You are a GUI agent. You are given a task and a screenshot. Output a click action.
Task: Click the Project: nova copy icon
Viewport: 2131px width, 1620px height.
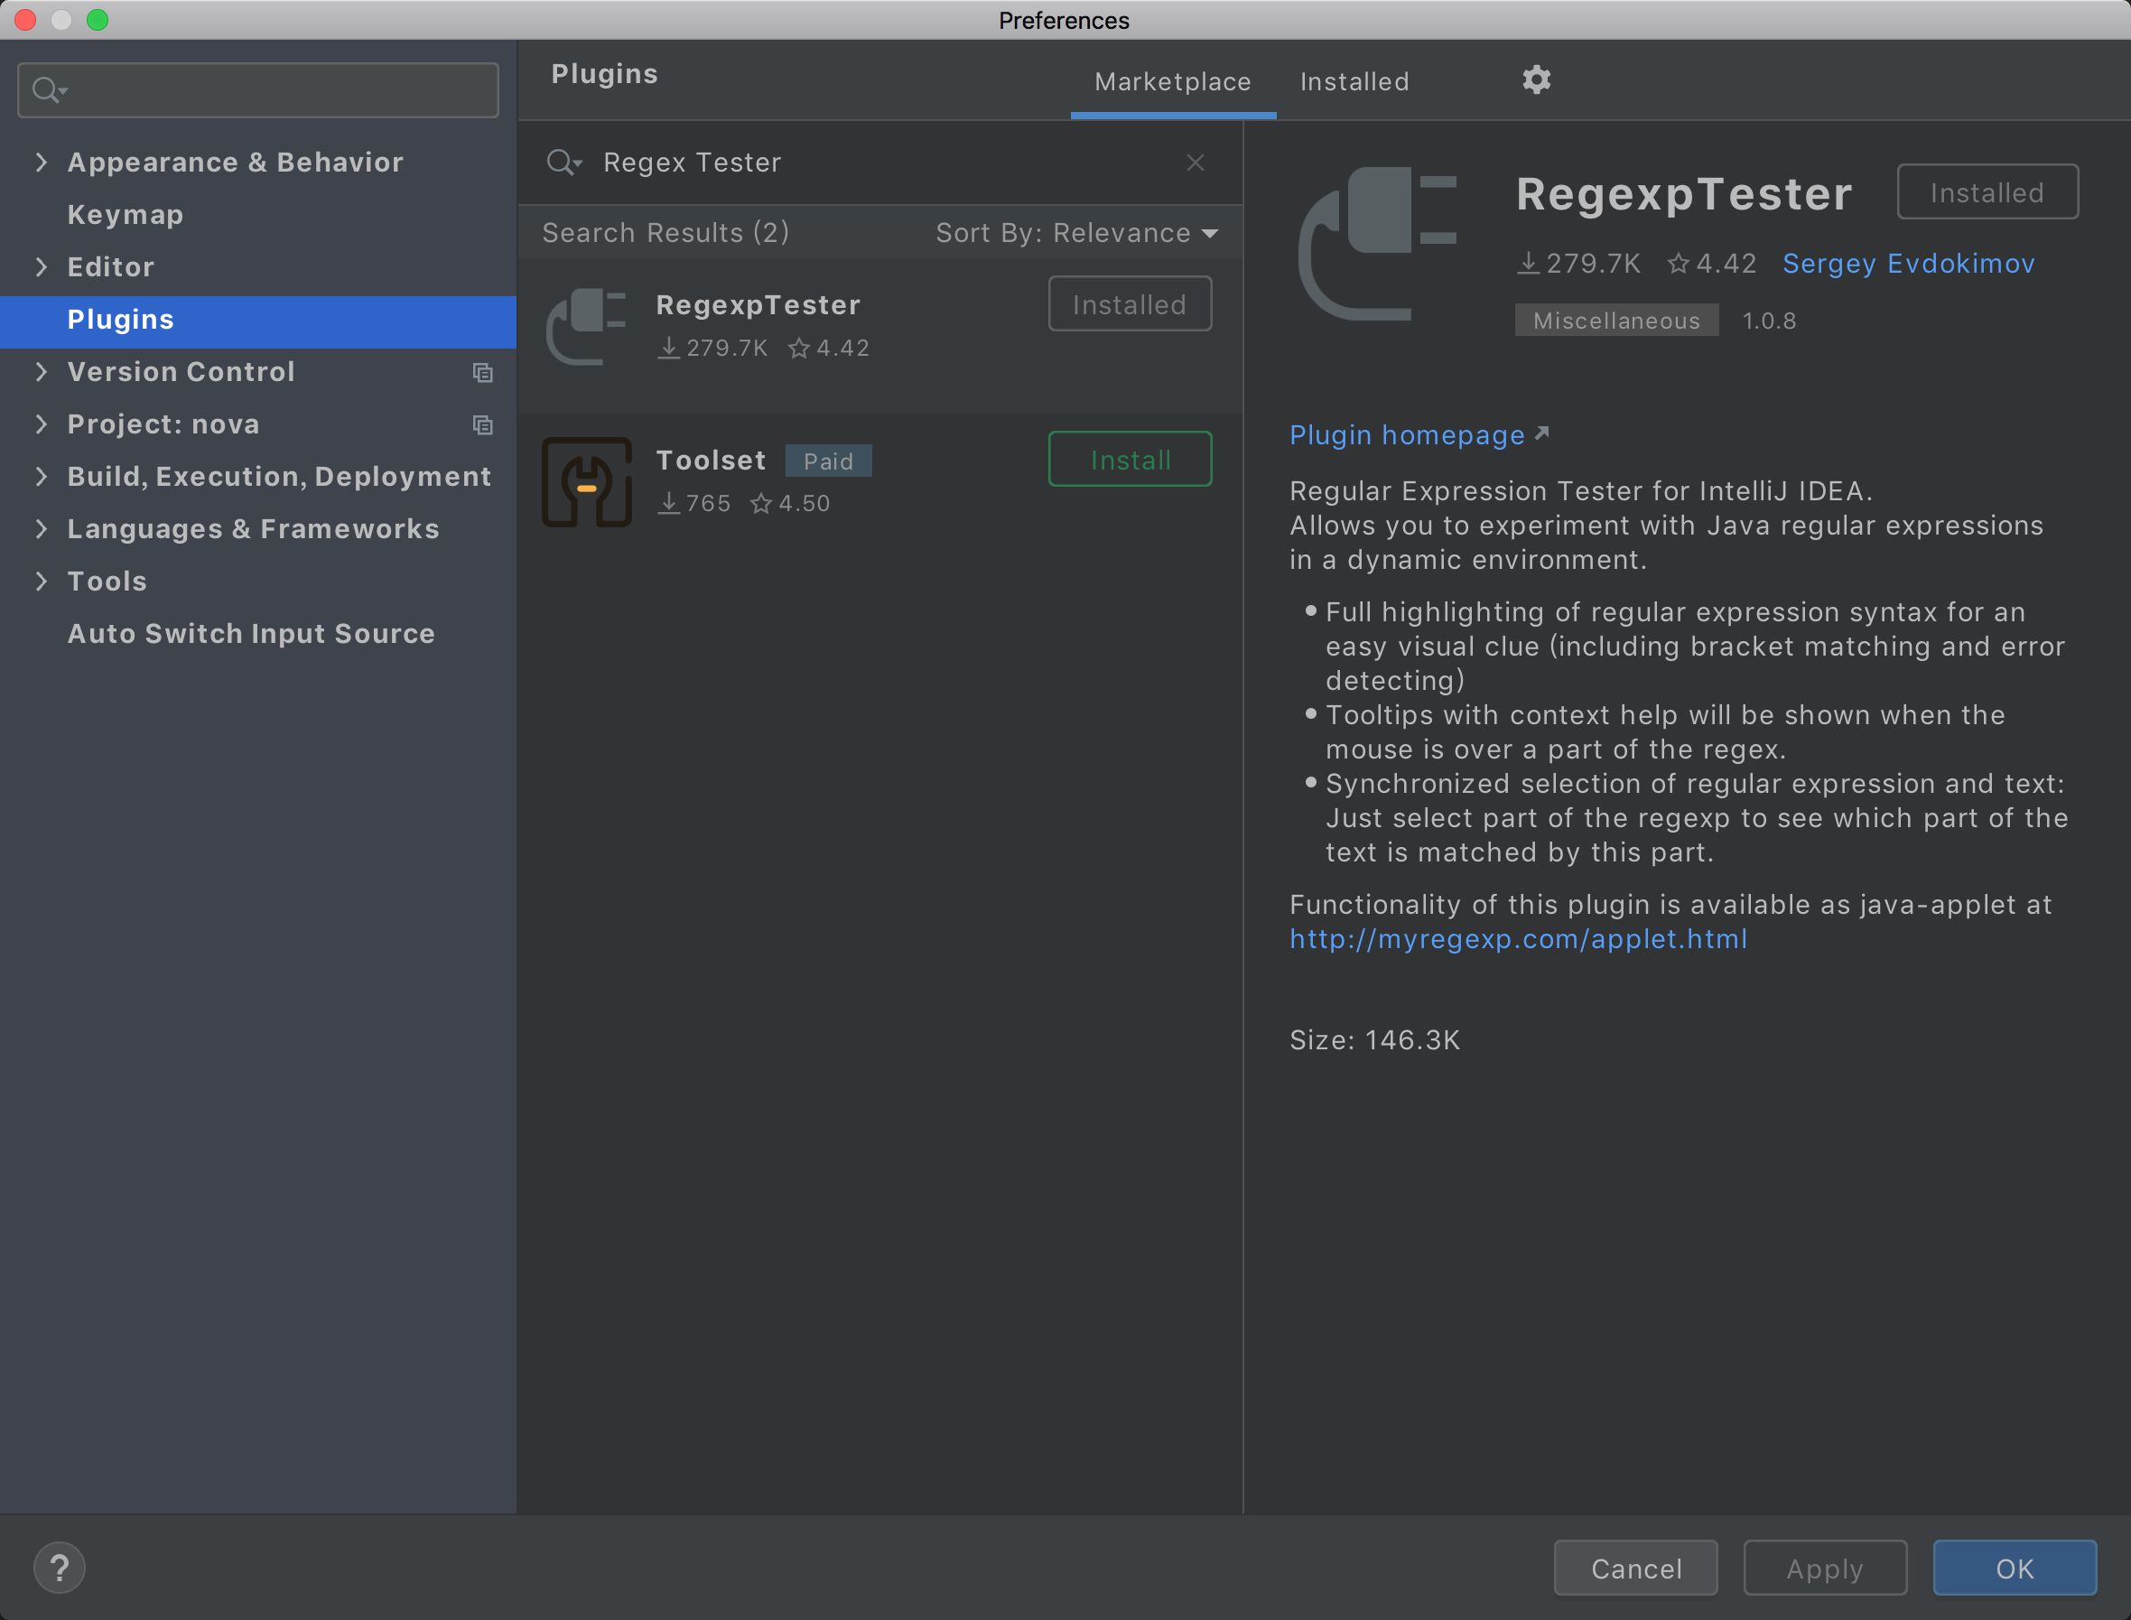[483, 425]
